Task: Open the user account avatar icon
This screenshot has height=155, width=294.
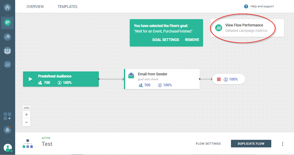Action: 8,148
